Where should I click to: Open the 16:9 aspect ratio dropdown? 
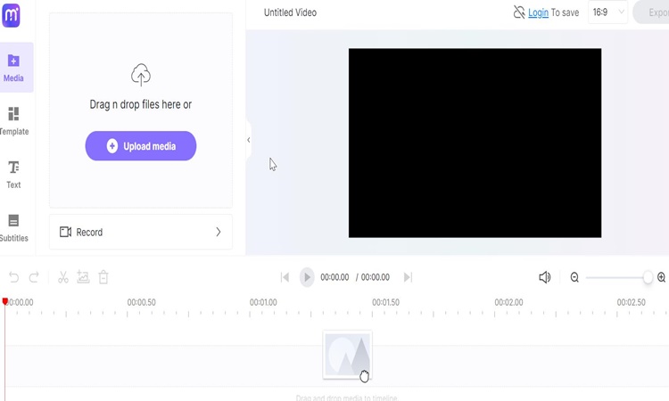(608, 12)
